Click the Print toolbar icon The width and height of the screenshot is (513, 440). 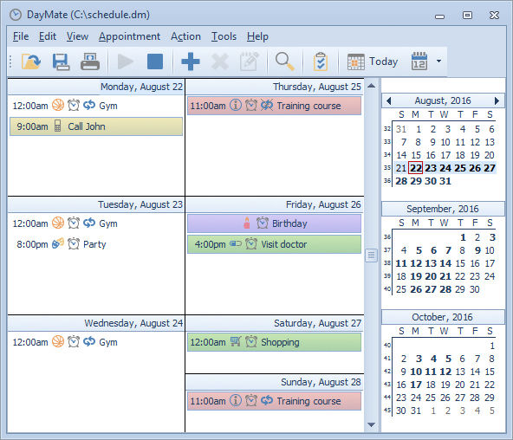(90, 61)
